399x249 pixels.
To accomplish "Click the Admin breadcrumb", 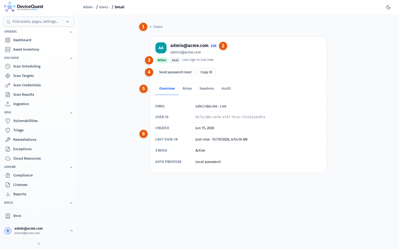I will click(88, 7).
